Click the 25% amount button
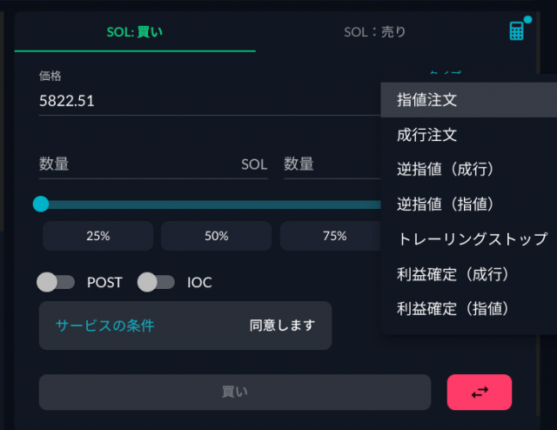Viewport: 557px width, 430px height. click(98, 236)
